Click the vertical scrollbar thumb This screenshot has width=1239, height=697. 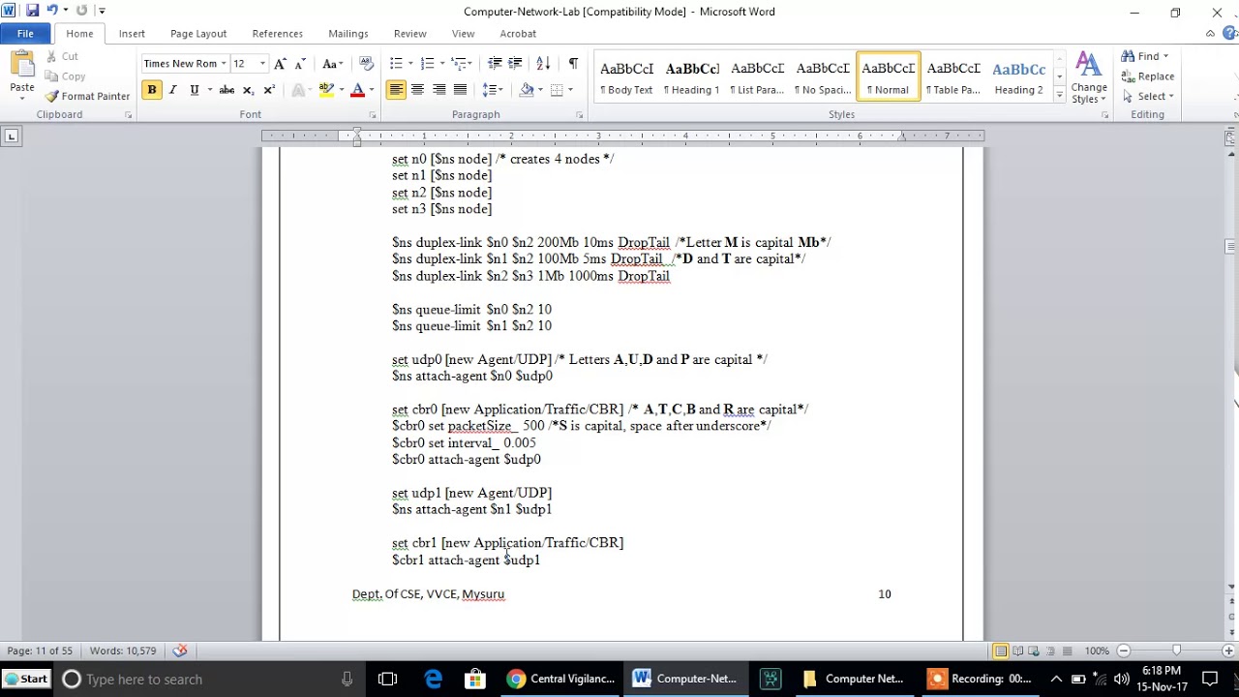click(x=1230, y=247)
